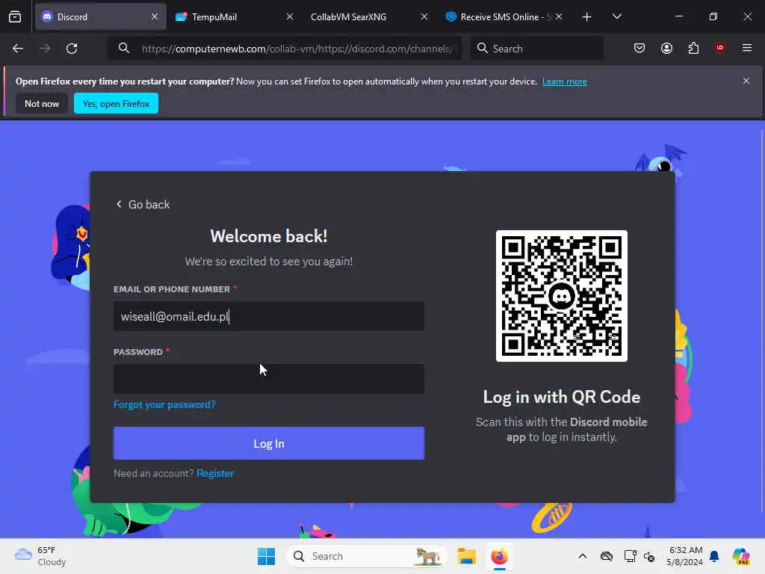Open the network display tray icon

(630, 556)
